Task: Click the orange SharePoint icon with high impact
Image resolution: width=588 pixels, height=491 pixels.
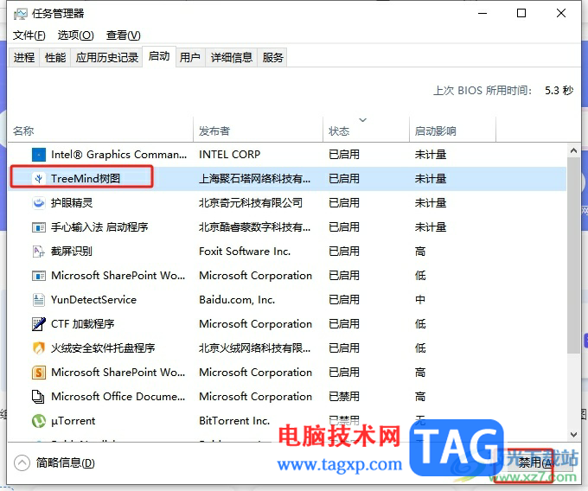Action: (x=39, y=373)
